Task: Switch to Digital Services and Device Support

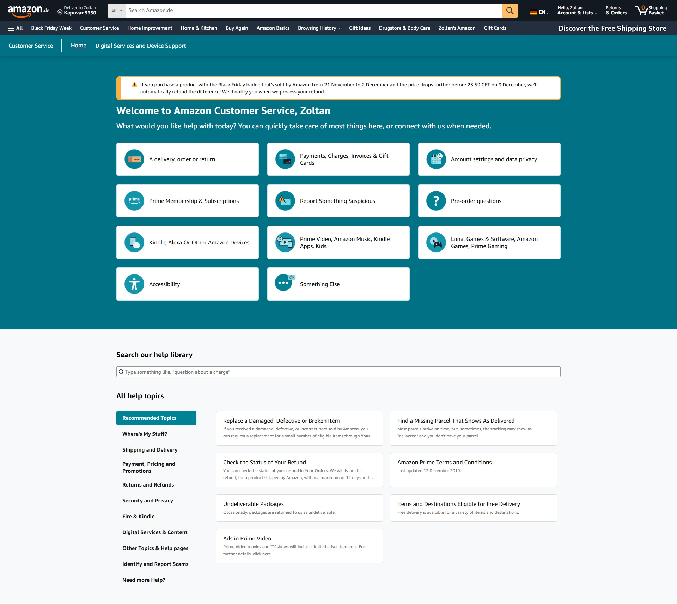Action: (141, 46)
